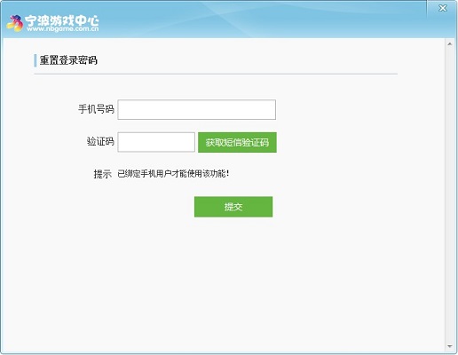The width and height of the screenshot is (458, 355).
Task: Click the hint text 已绑定手机用户才能使用该功能!
Action: pos(173,174)
